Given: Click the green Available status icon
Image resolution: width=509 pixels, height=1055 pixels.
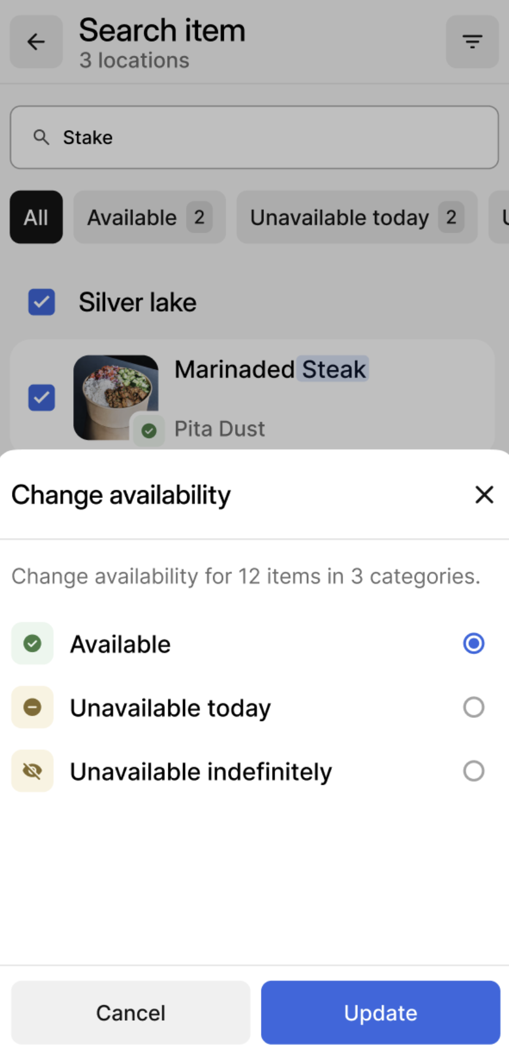Looking at the screenshot, I should (32, 643).
